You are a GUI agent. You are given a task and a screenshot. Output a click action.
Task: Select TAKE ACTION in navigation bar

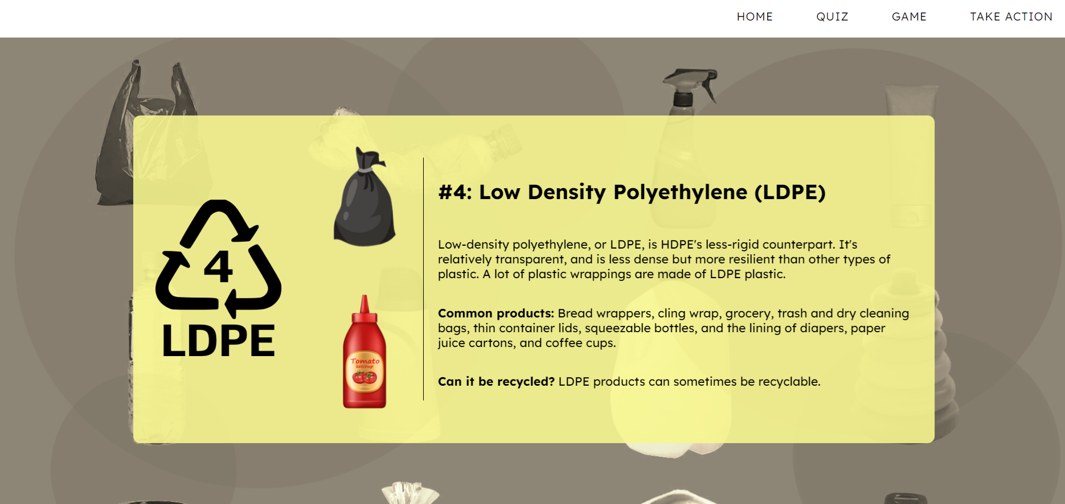pos(1011,16)
